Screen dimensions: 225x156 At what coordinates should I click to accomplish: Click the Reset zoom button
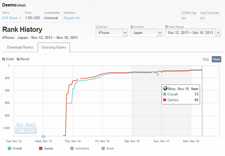(23, 59)
